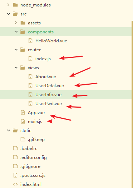Click the file icon beside .editorconfig
Viewport: 133px width, 188px height.
pos(15,157)
